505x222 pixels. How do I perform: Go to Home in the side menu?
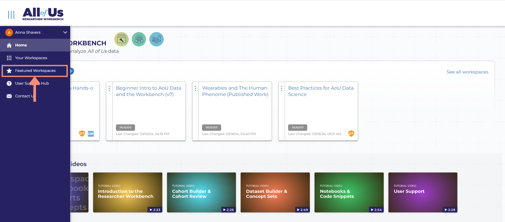[x=35, y=45]
